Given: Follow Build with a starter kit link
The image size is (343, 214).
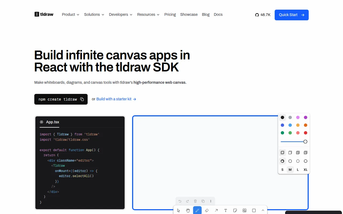Looking at the screenshot, I should [116, 99].
